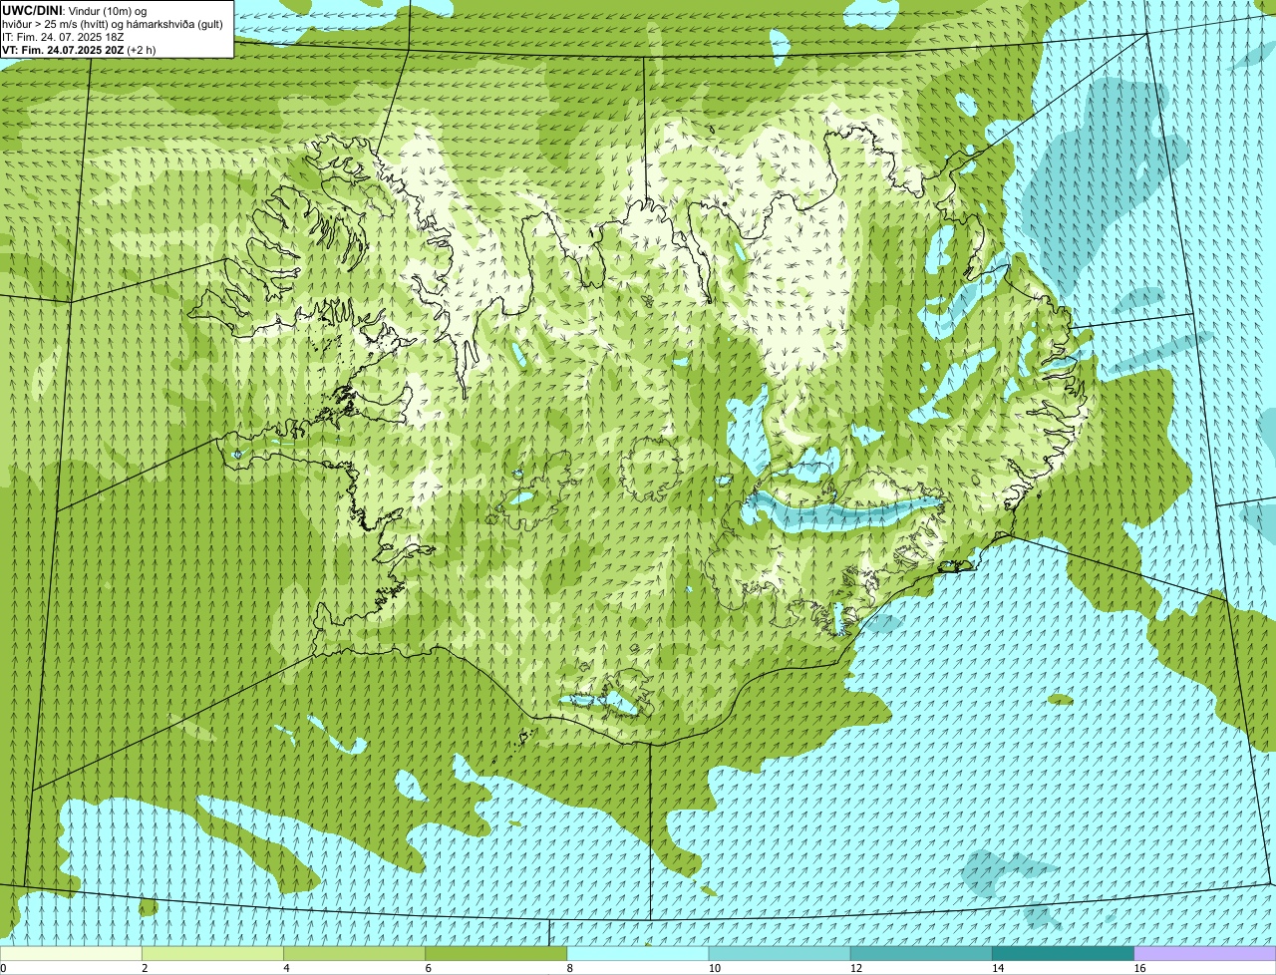
Task: Click the 'UWC/DINI: Vindur (10m) og' title line
Action: point(75,10)
